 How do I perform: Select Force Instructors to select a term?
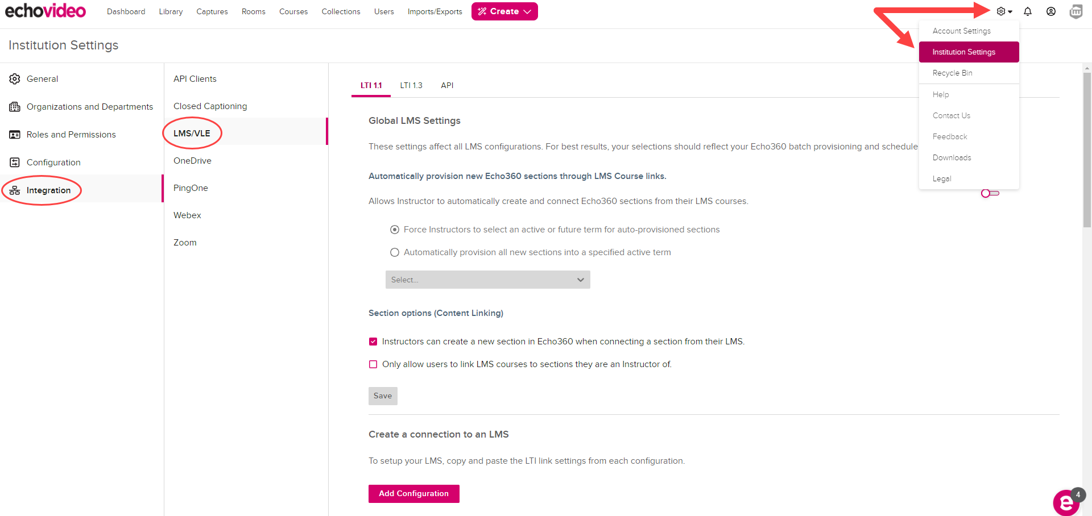click(395, 230)
